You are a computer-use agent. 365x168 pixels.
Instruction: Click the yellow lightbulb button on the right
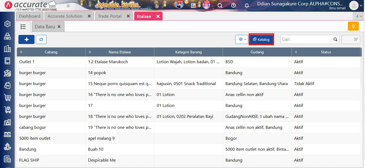(x=353, y=26)
